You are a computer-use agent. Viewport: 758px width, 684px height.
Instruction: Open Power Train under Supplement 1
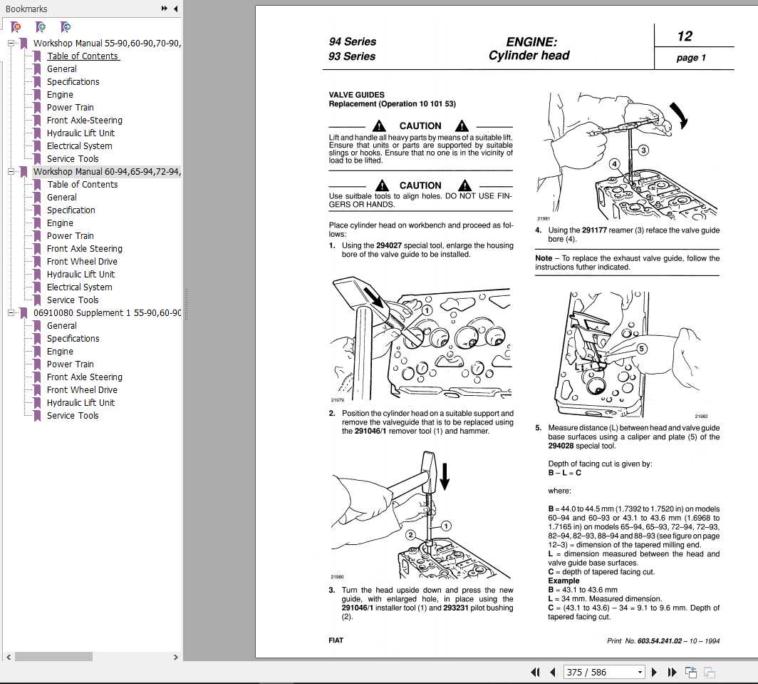point(70,364)
